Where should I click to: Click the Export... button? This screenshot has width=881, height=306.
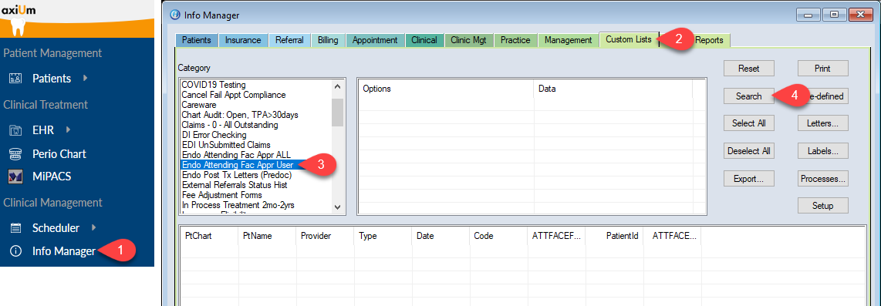pyautogui.click(x=748, y=179)
